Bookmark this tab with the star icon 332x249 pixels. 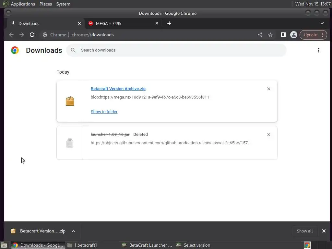270,35
